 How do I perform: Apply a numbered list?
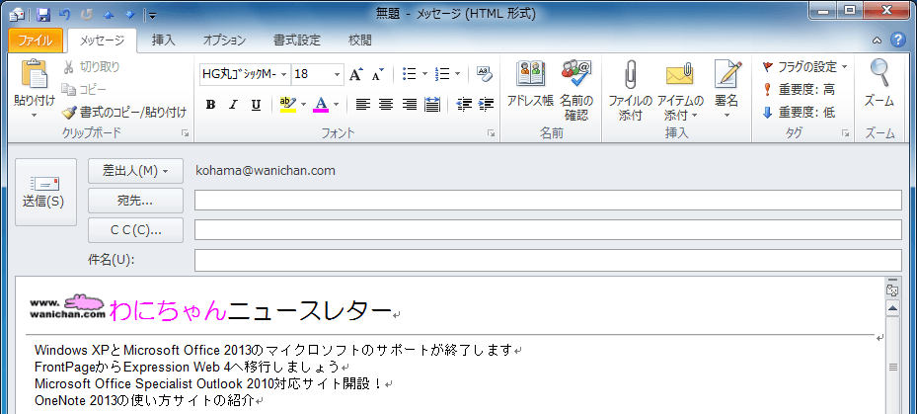coord(443,74)
